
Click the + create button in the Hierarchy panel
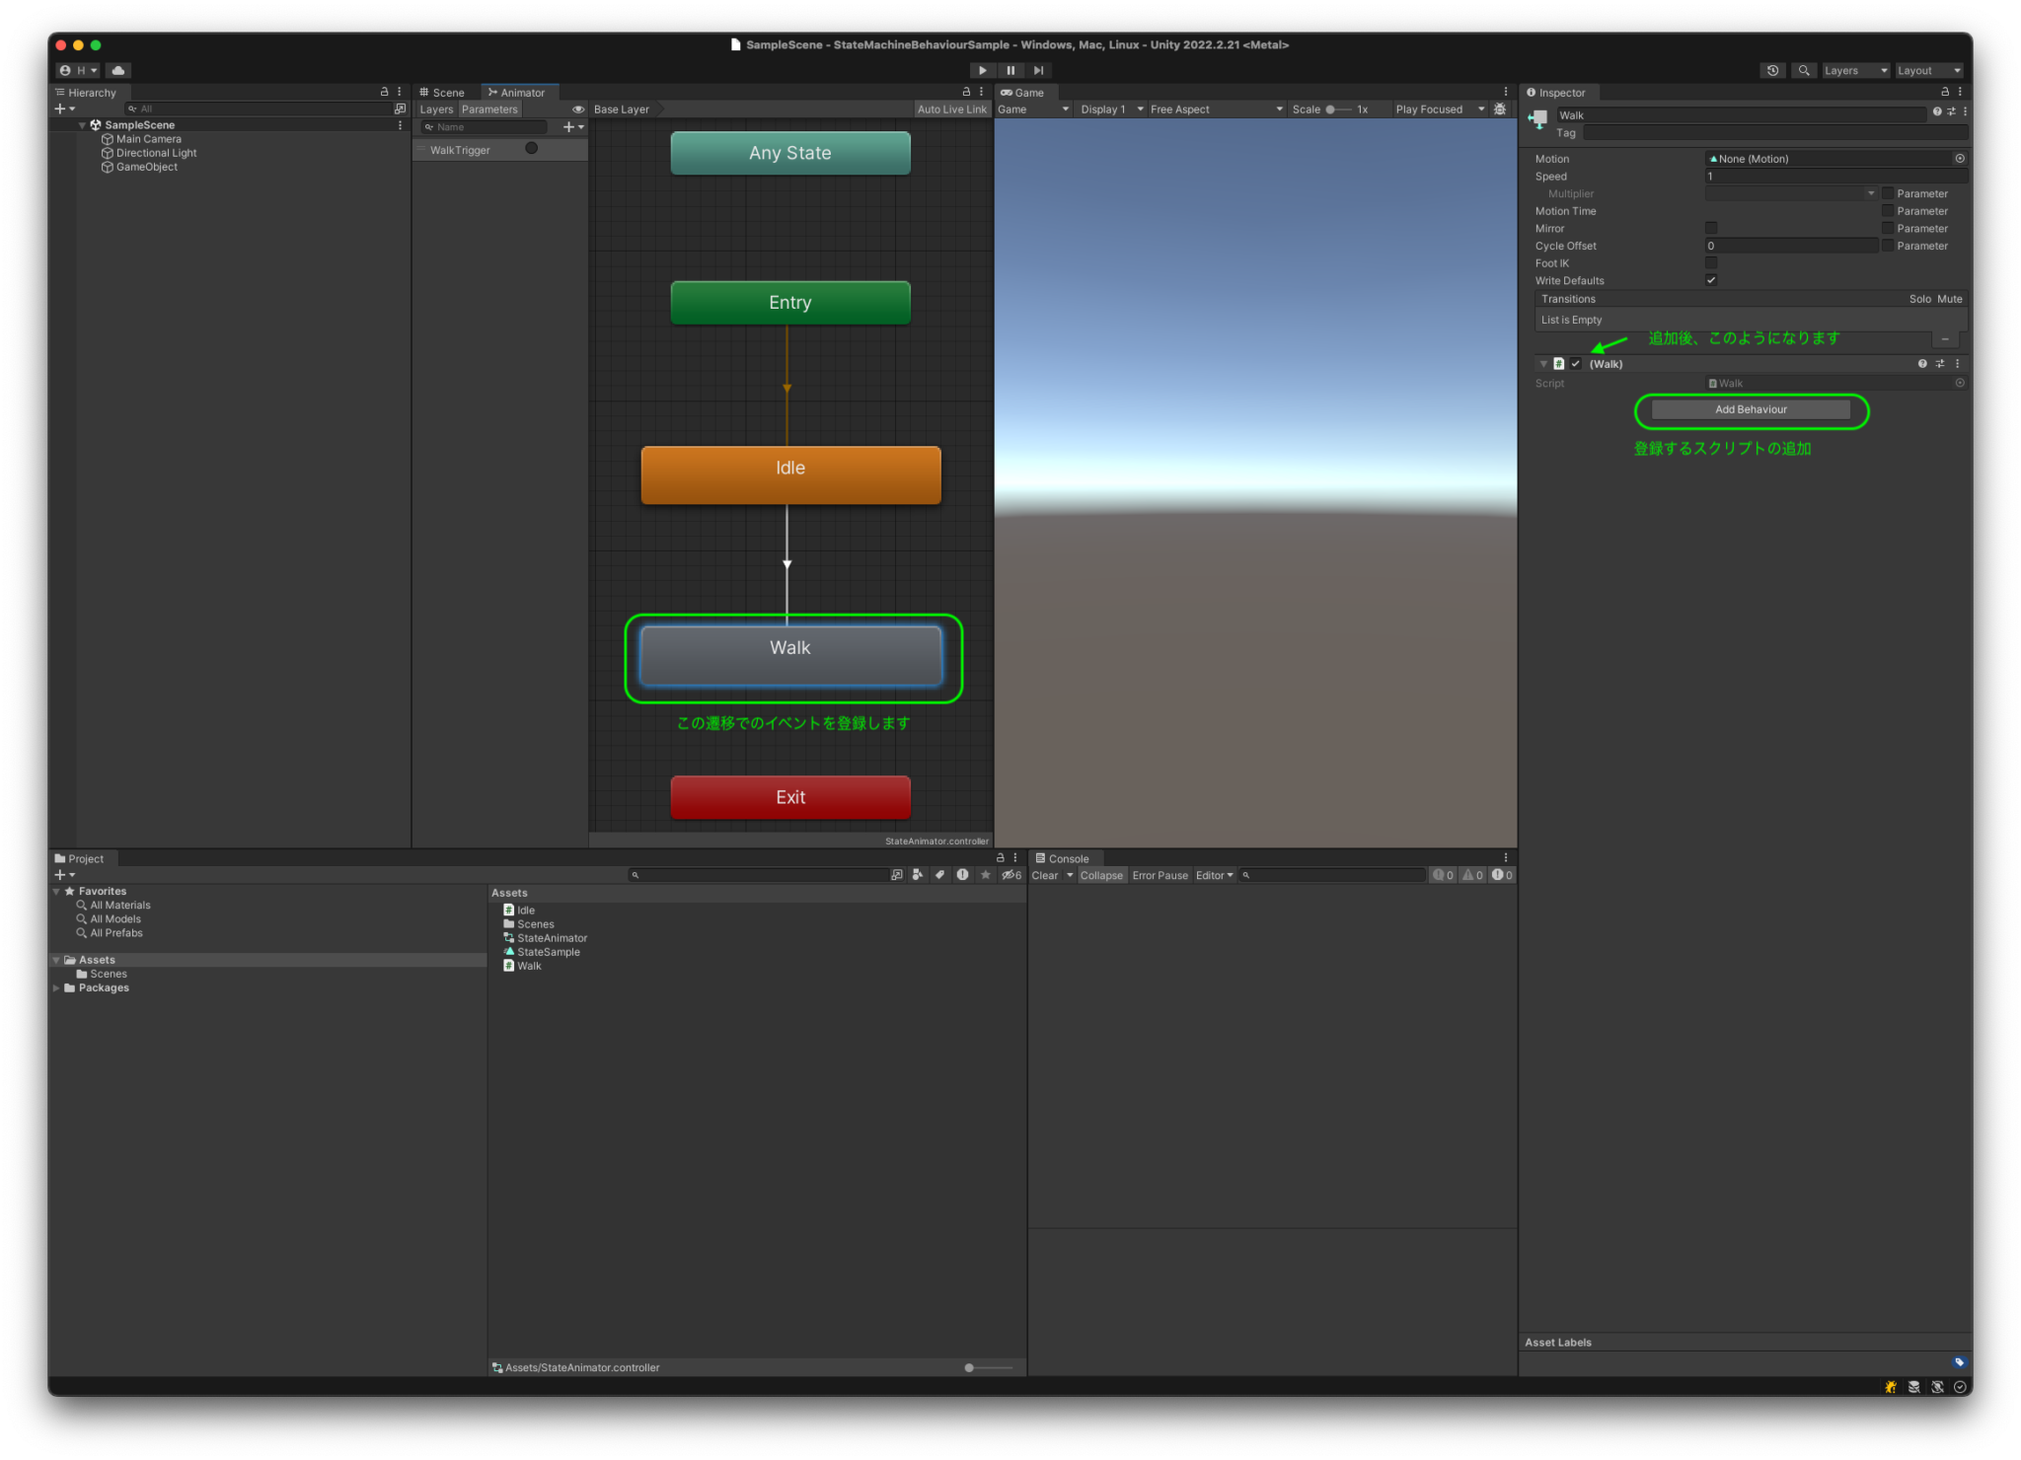tap(61, 109)
